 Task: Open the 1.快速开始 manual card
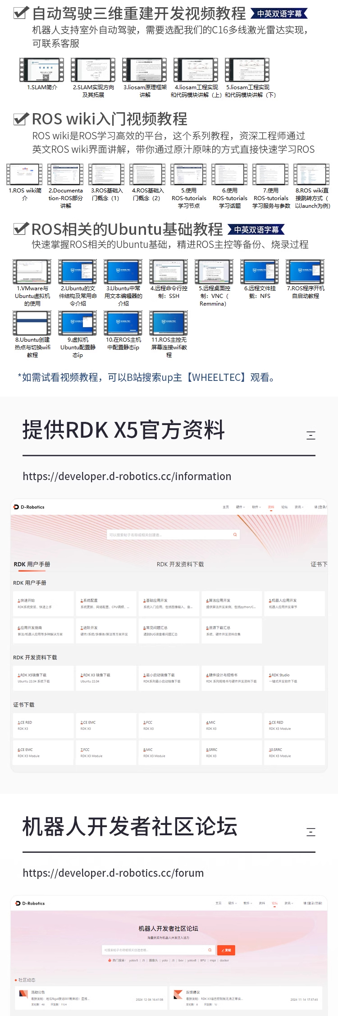pos(43,604)
